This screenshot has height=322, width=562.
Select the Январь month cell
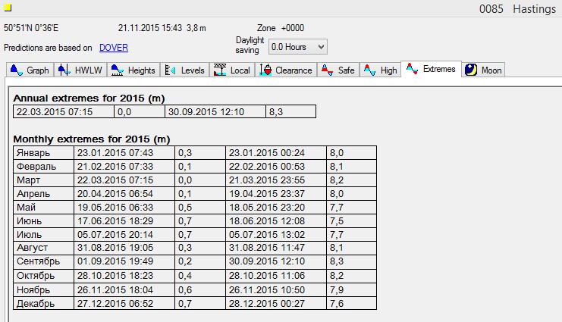(x=43, y=153)
